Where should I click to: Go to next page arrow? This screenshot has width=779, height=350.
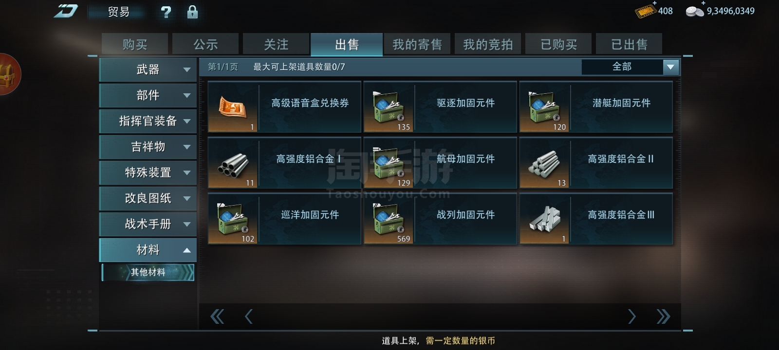tap(631, 316)
